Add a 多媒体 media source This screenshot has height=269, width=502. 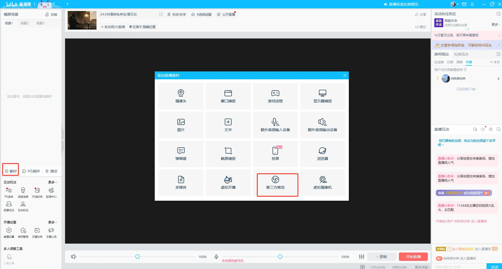[x=181, y=183]
